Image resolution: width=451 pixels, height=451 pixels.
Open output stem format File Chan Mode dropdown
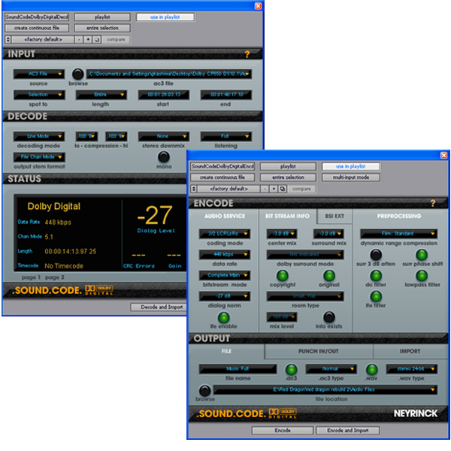pos(39,157)
